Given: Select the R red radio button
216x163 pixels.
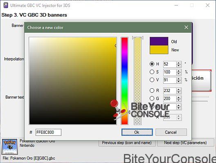Looking at the screenshot, I should pyautogui.click(x=152, y=91).
